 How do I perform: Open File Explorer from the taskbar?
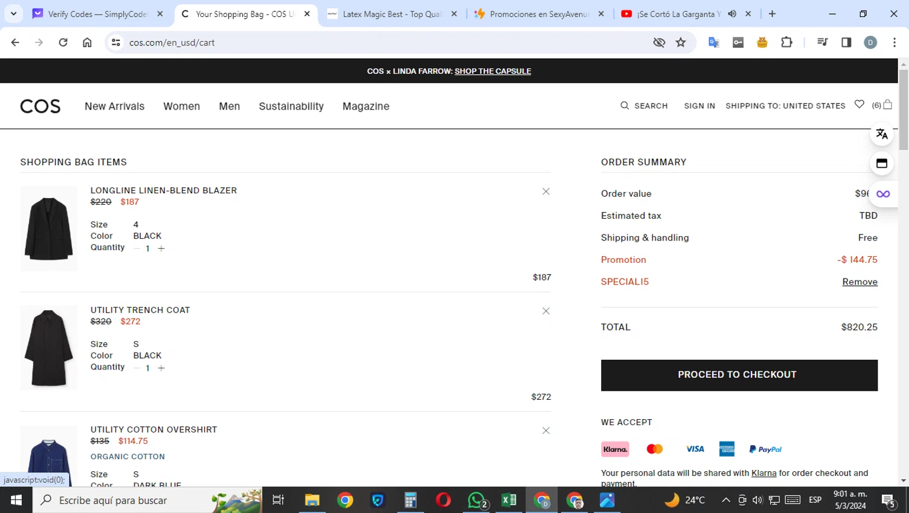(x=312, y=500)
